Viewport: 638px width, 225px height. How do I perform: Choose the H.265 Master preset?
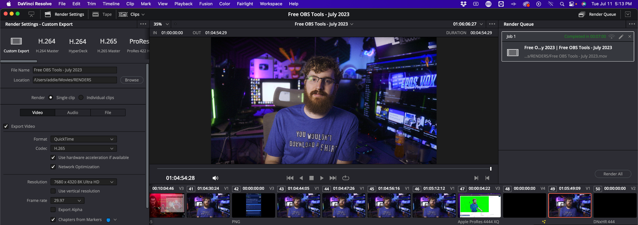click(x=108, y=45)
